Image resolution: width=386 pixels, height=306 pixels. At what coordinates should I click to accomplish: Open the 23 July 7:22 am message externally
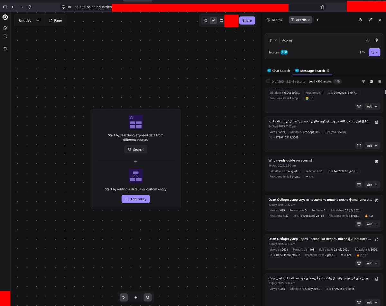click(377, 200)
